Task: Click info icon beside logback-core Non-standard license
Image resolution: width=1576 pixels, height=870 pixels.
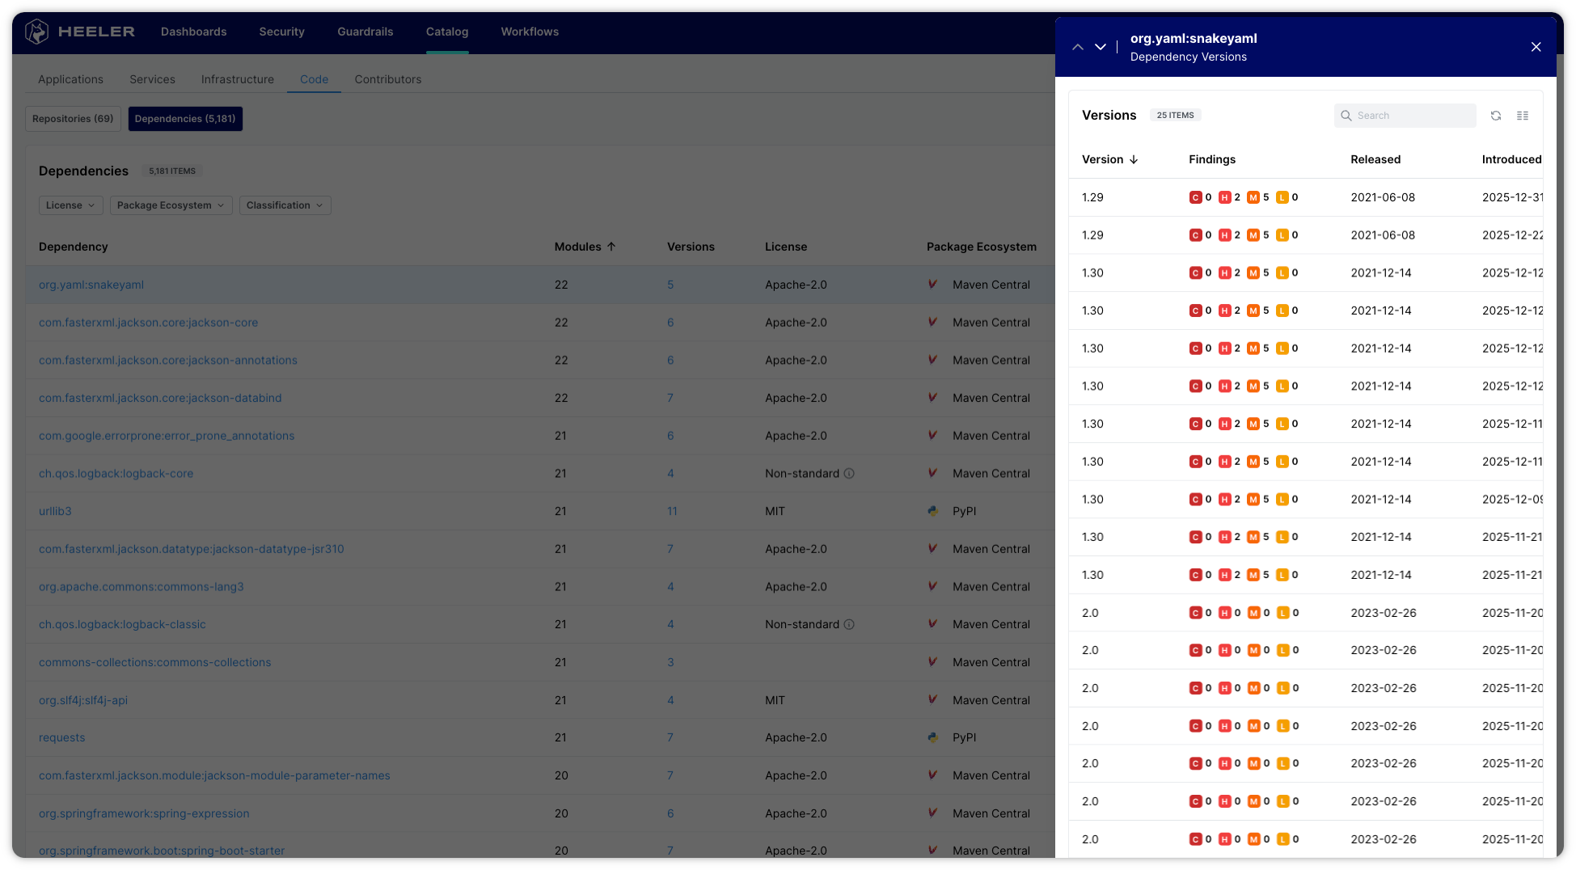Action: click(x=849, y=474)
